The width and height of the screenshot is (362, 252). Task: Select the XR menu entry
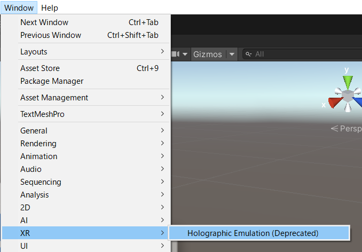(85, 233)
